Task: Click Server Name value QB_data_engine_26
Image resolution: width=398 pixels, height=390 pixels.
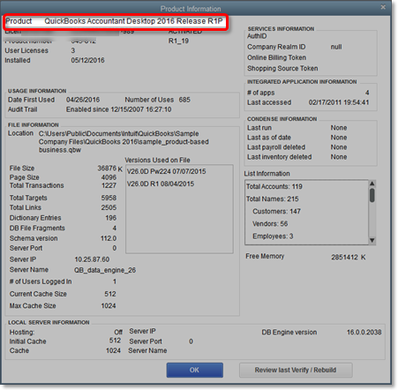Action: click(x=105, y=270)
